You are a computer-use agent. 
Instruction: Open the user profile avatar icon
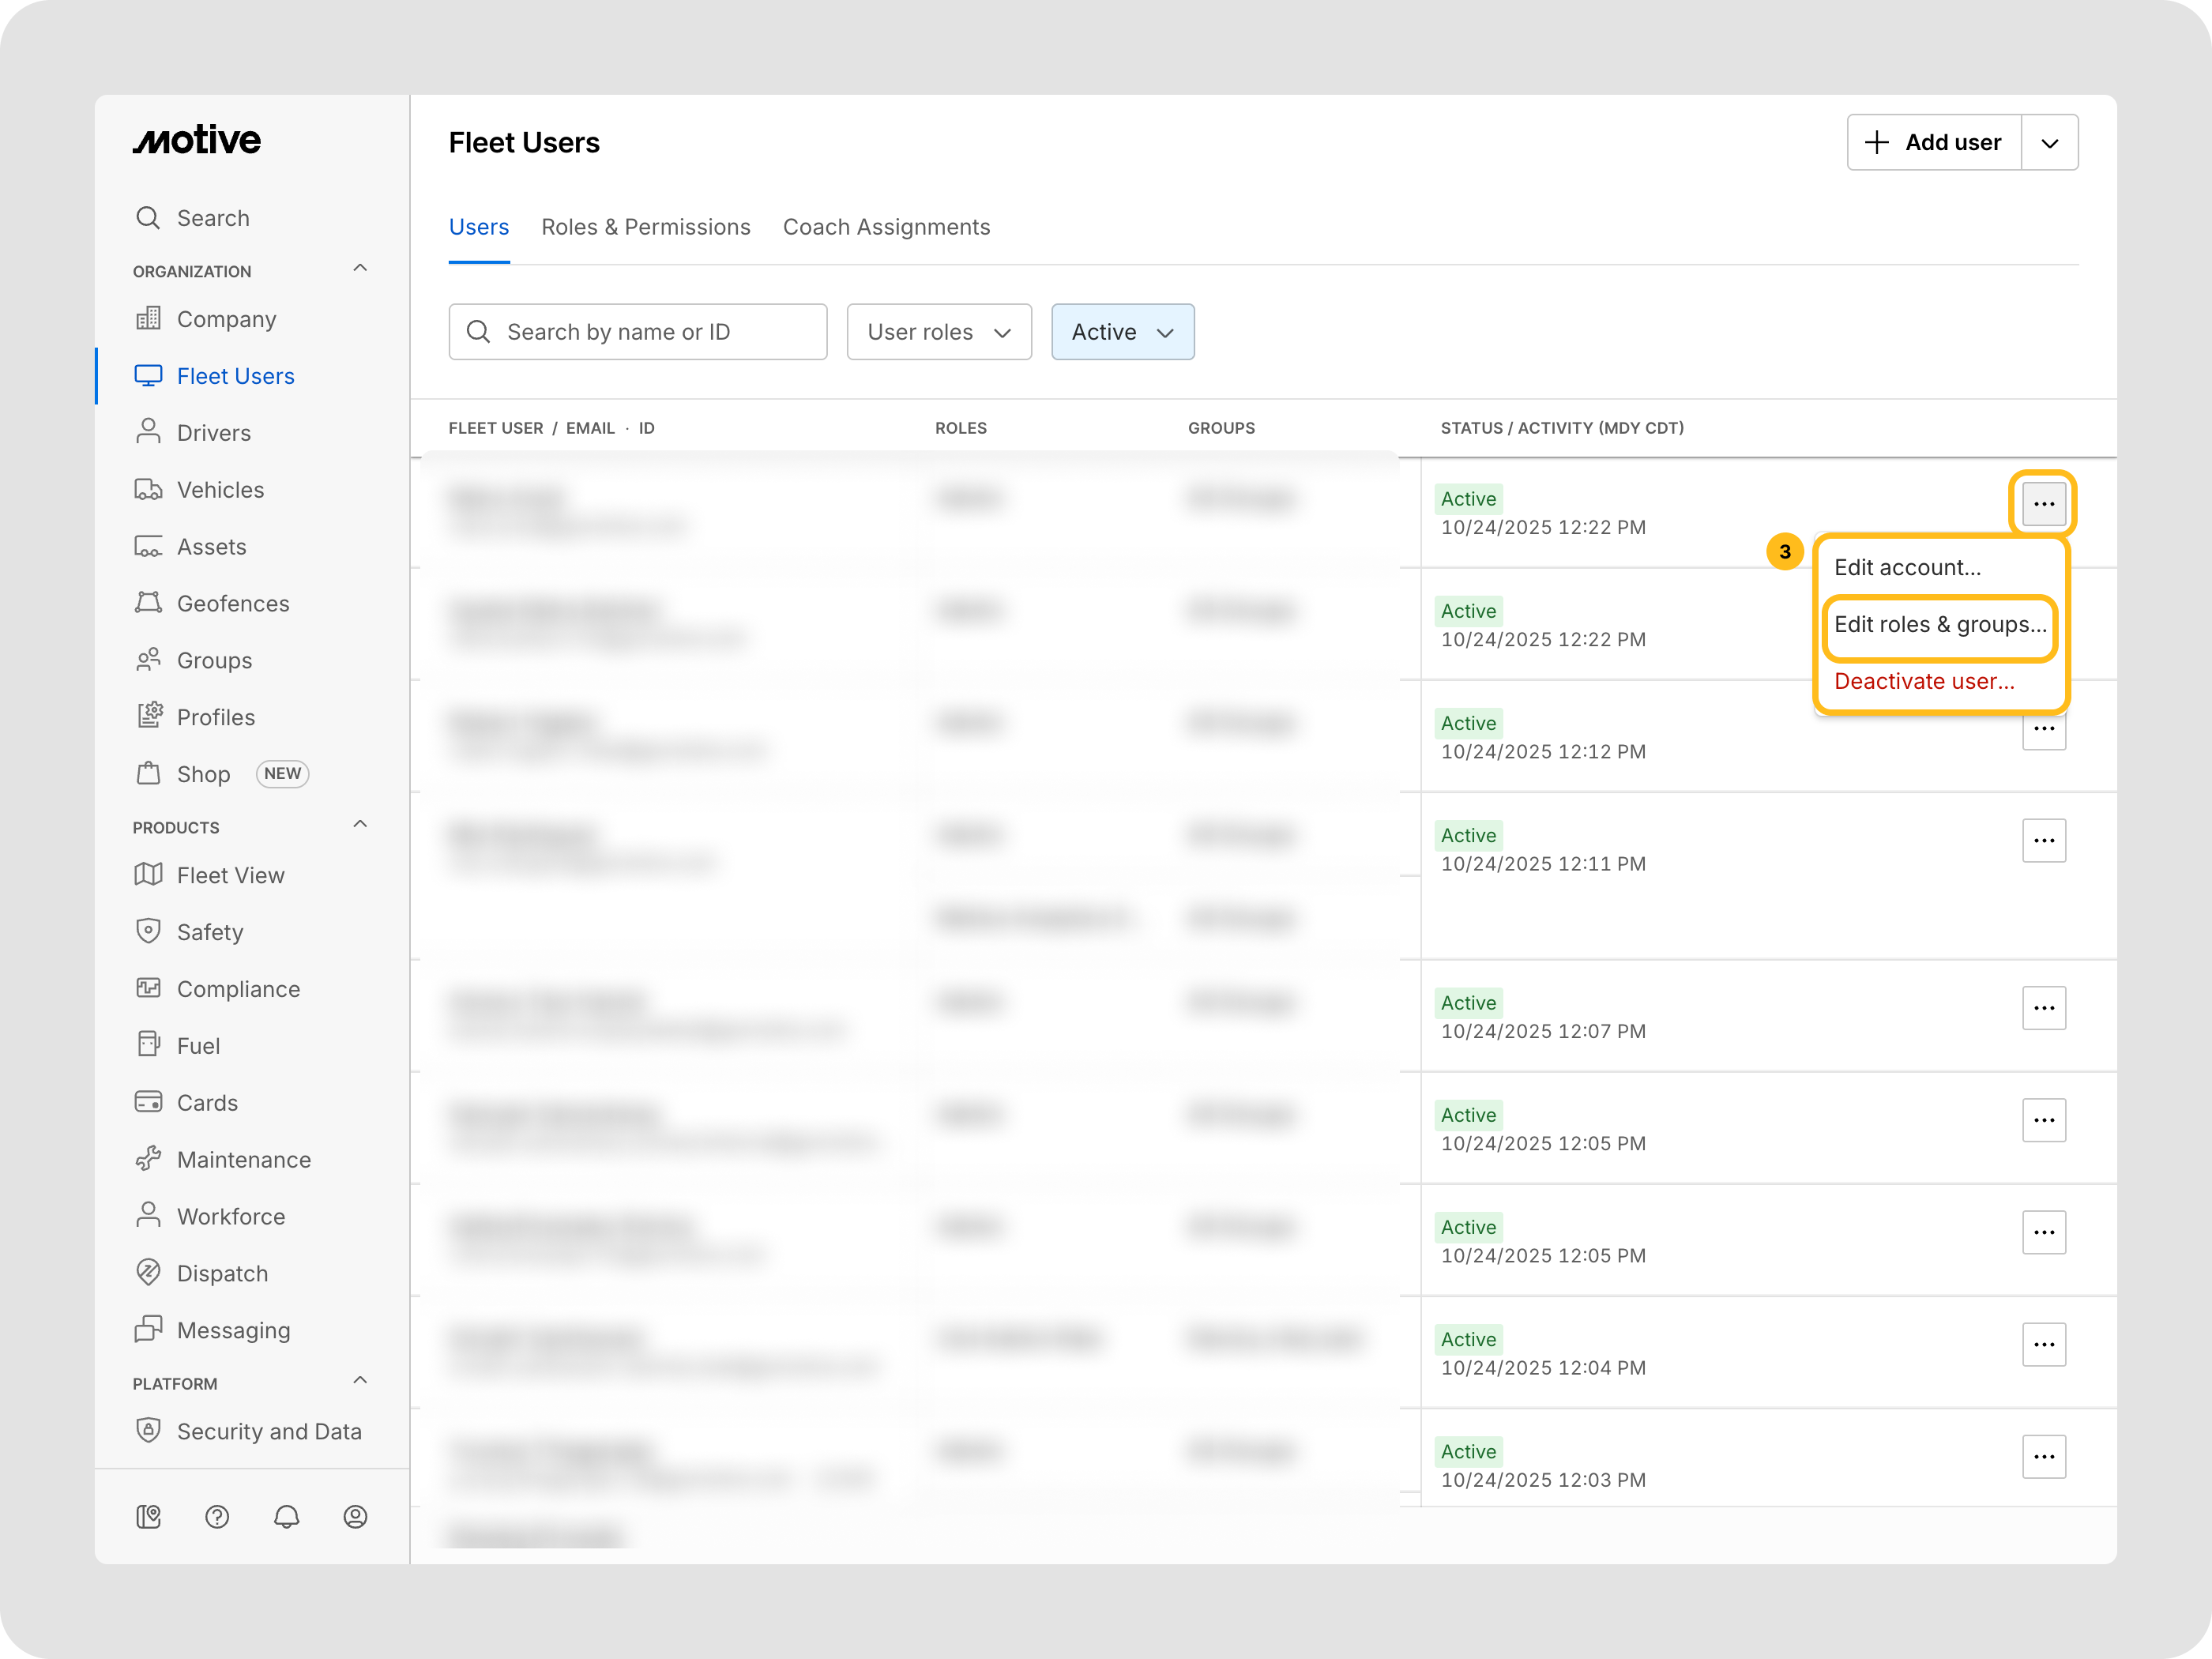tap(355, 1517)
